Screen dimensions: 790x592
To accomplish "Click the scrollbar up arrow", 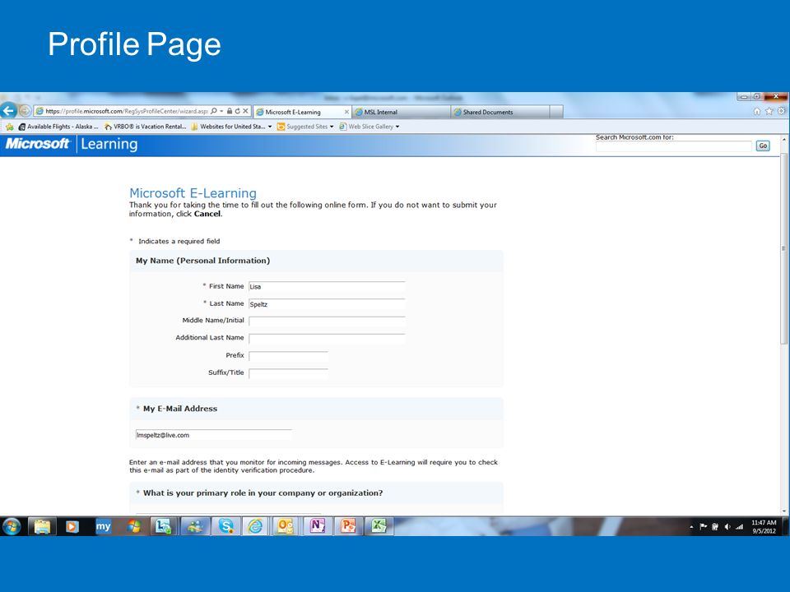I will coord(784,138).
